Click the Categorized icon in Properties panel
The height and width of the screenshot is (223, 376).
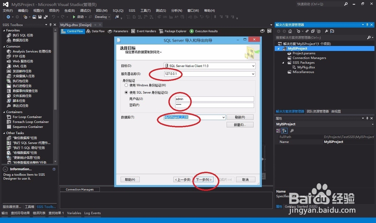pos(278,131)
